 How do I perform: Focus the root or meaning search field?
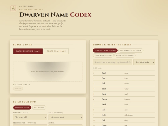(x=113, y=62)
